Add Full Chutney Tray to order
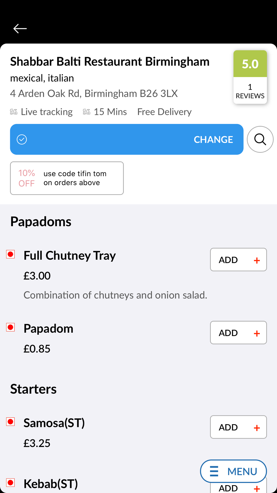 [x=238, y=260]
